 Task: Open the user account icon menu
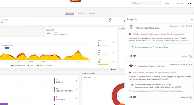189,3
